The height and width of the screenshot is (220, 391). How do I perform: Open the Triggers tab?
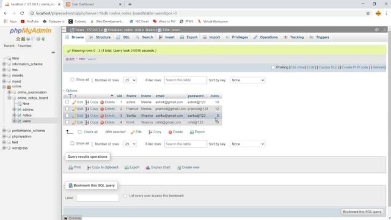point(320,37)
